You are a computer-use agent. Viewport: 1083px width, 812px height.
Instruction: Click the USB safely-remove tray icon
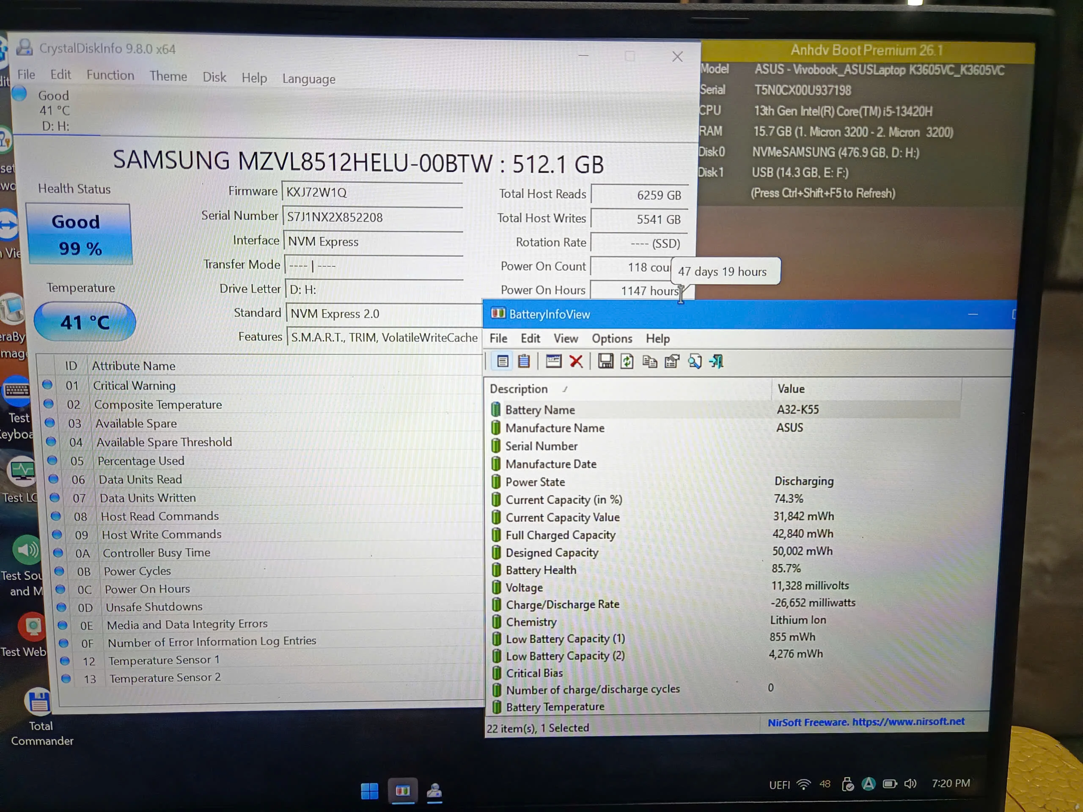point(847,784)
